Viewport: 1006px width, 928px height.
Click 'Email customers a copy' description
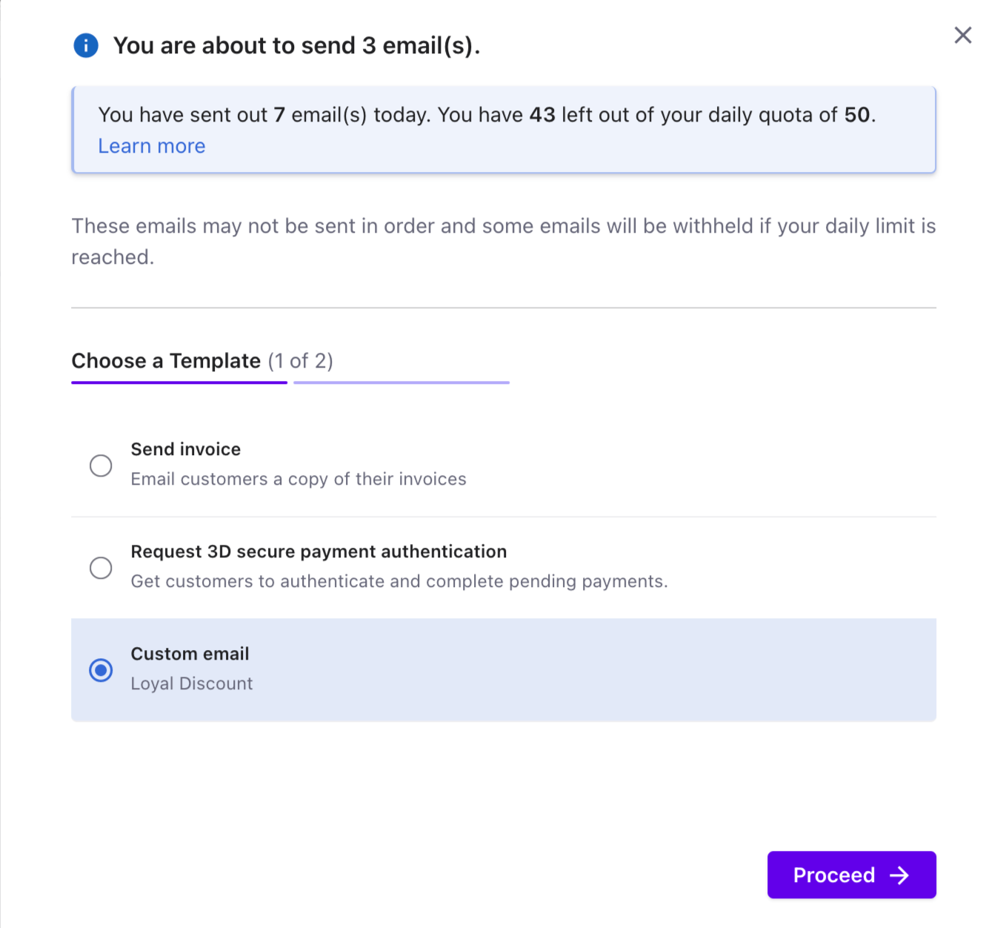[x=299, y=479]
